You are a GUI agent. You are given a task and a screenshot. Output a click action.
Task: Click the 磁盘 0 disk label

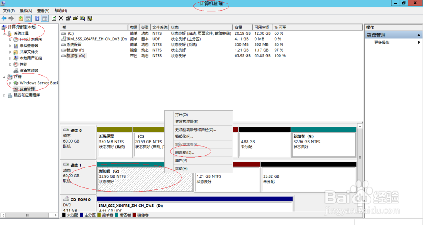point(76,130)
